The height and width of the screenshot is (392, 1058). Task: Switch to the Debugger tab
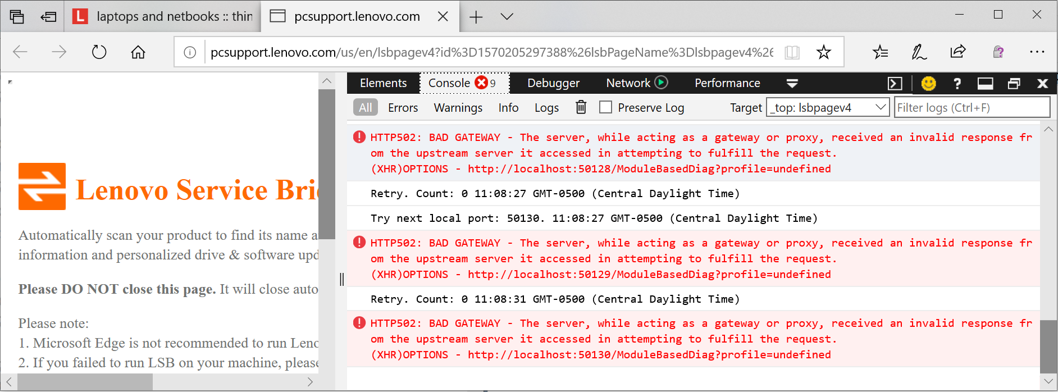[x=553, y=83]
